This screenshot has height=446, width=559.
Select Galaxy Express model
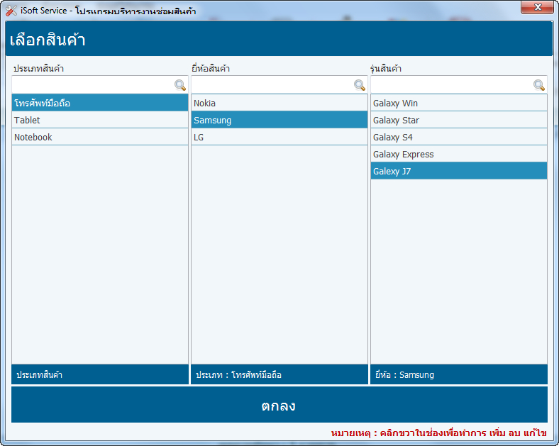coord(459,155)
